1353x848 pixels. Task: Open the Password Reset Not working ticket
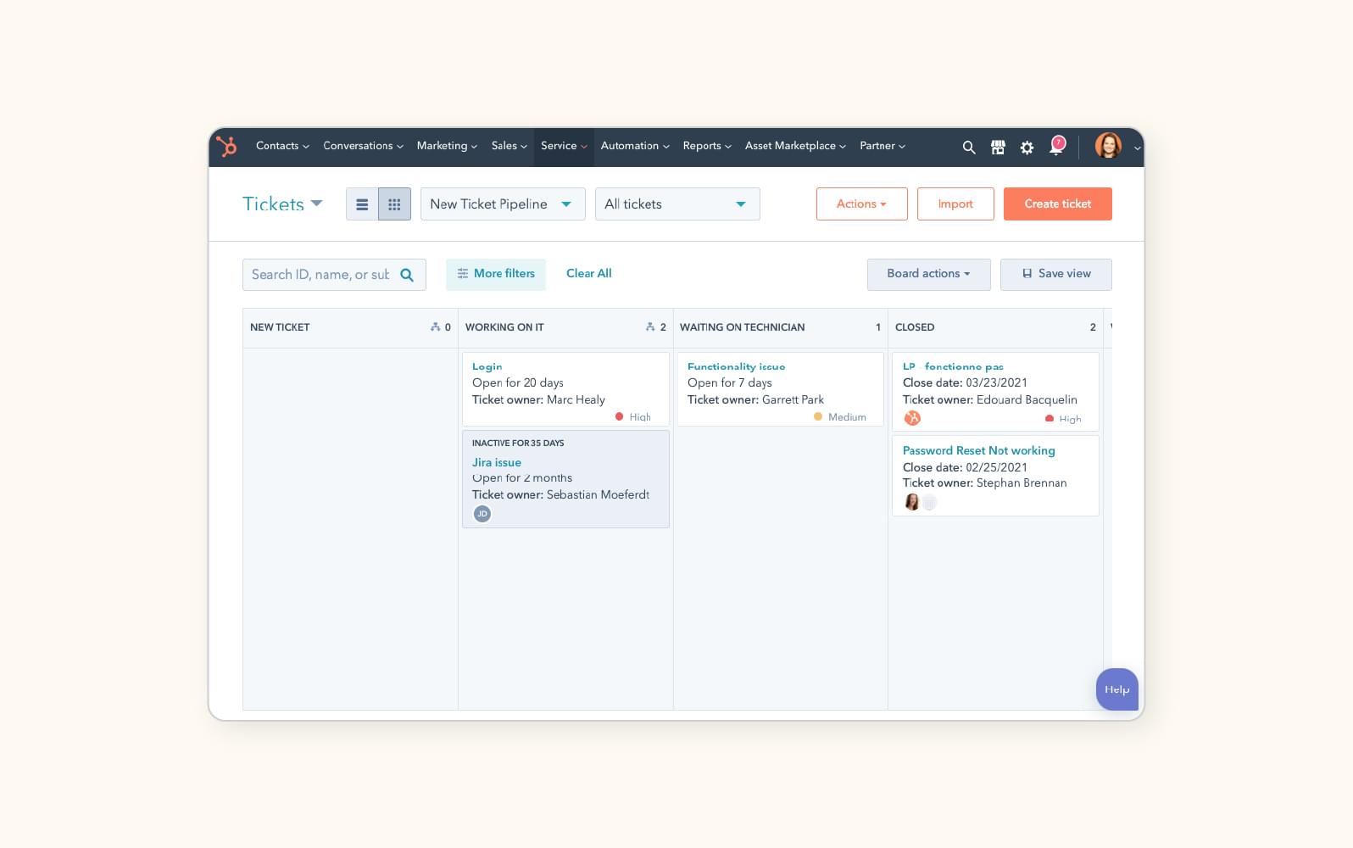(979, 450)
